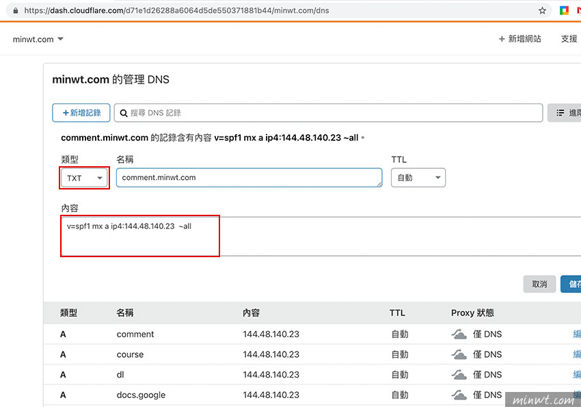Viewport: 581px width, 407px height.
Task: Open the minwt.com site selector dropdown
Action: (38, 39)
